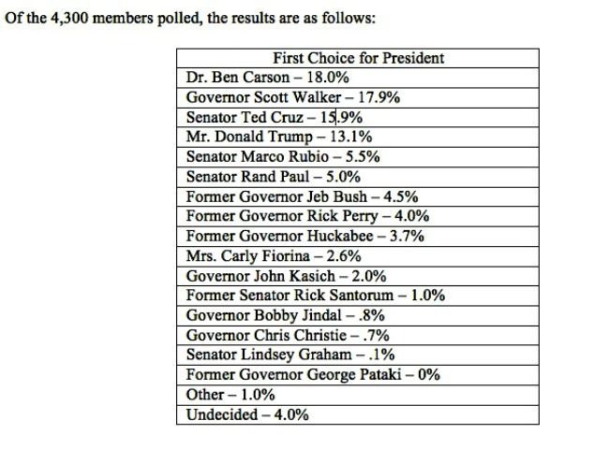Click the '4,300 members polled' intro sentence
This screenshot has height=449, width=609.
click(190, 18)
